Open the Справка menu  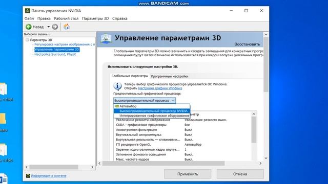(119, 18)
